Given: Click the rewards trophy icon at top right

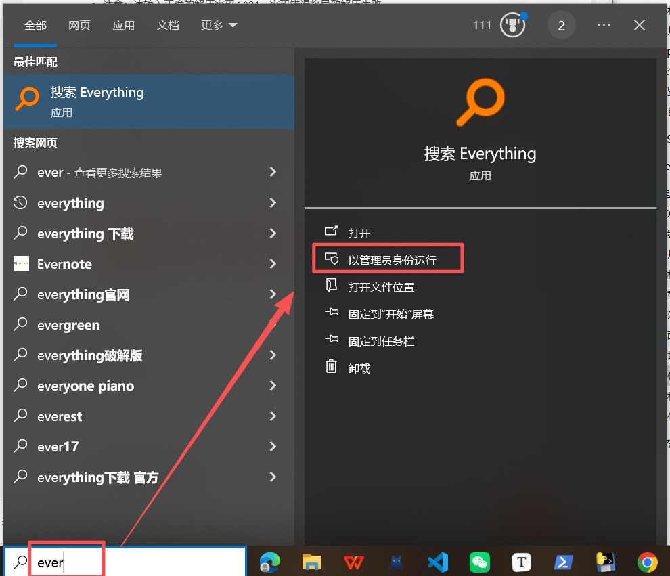Looking at the screenshot, I should (x=512, y=25).
